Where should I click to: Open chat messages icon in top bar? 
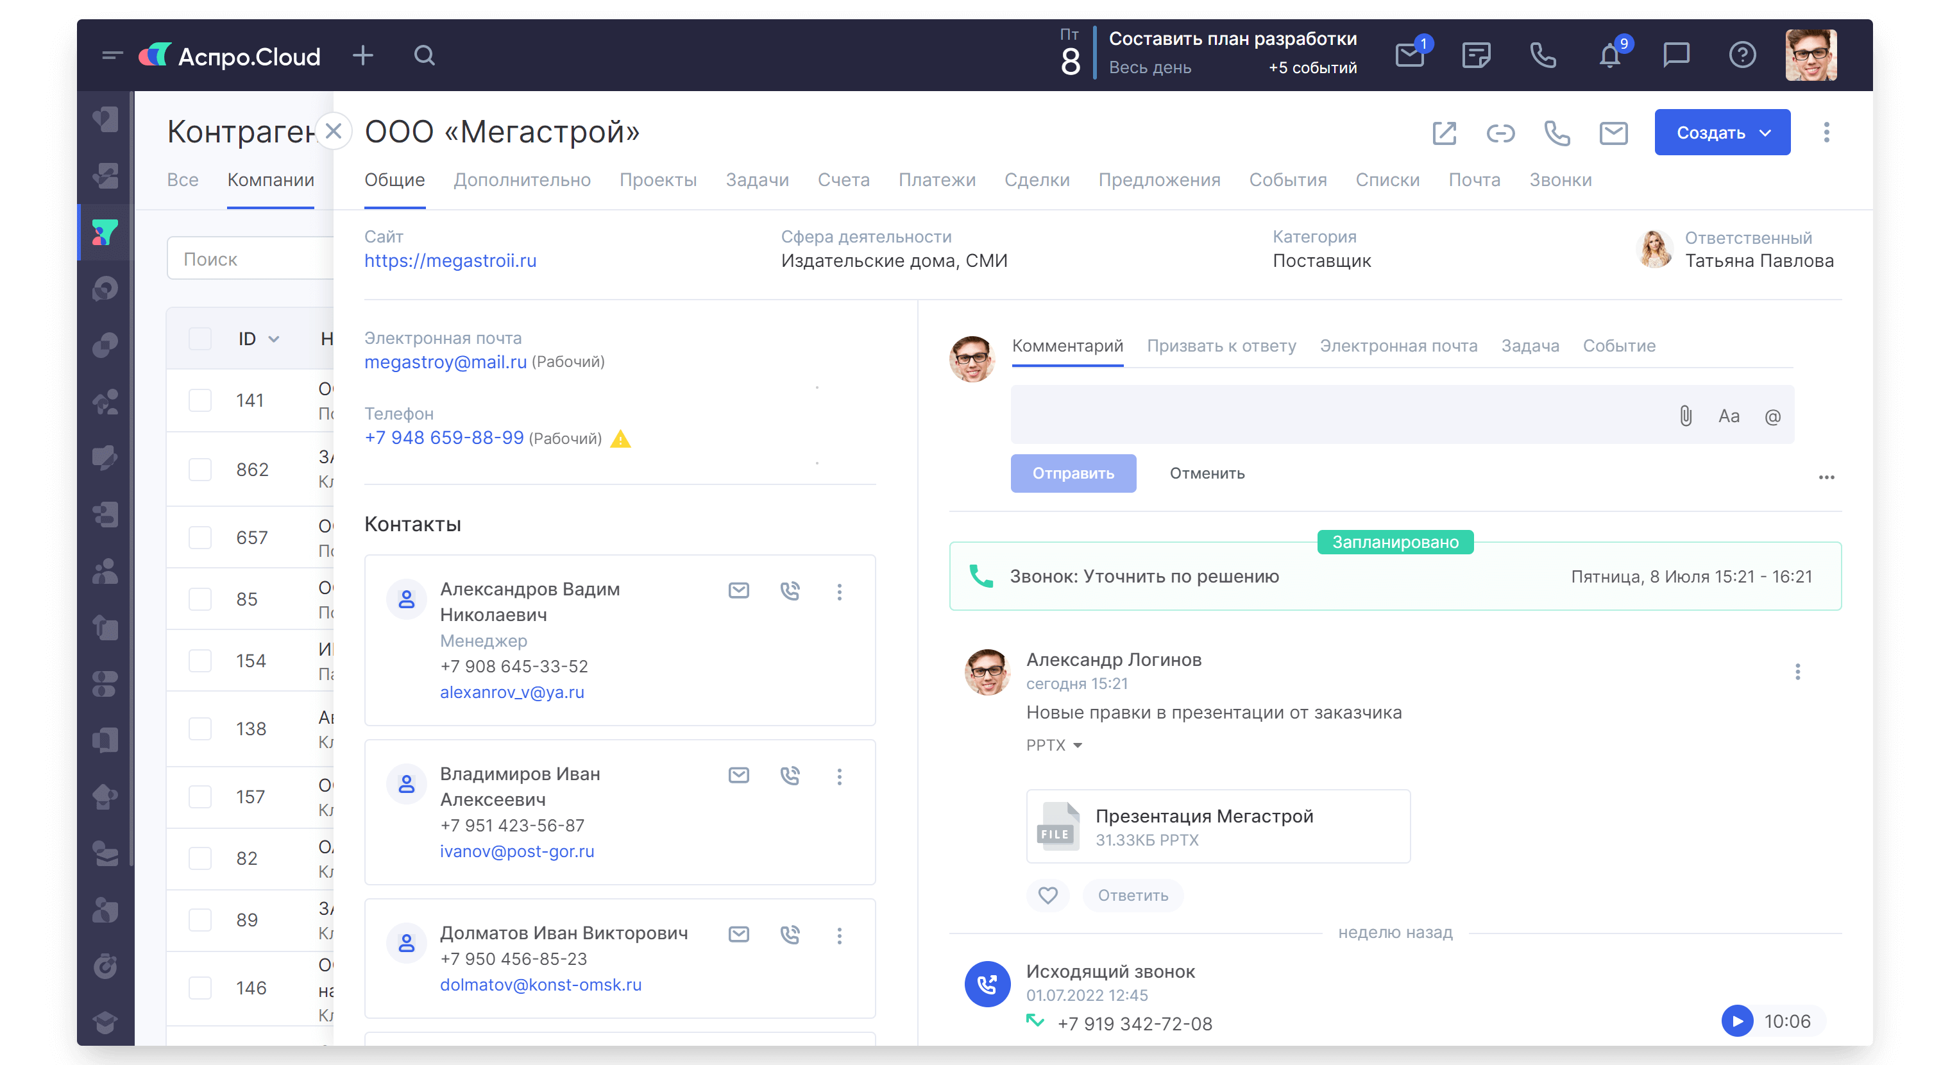click(x=1676, y=55)
